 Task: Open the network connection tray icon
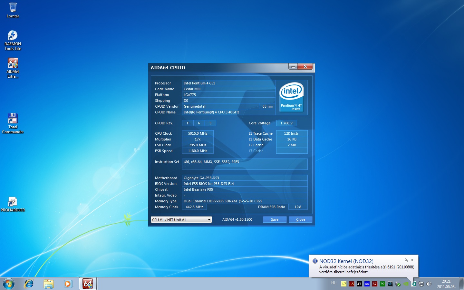coord(421,284)
